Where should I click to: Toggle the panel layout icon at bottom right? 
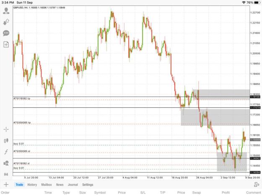click(x=257, y=185)
